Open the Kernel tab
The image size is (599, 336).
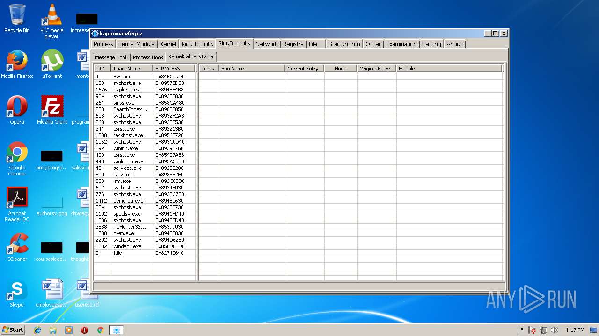(168, 44)
